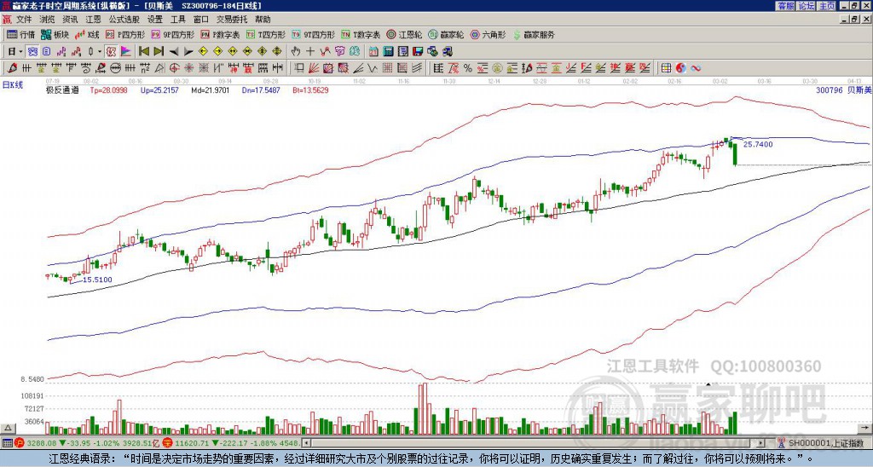Click the 主页 button in title bar
The height and width of the screenshot is (467, 873).
point(827,6)
